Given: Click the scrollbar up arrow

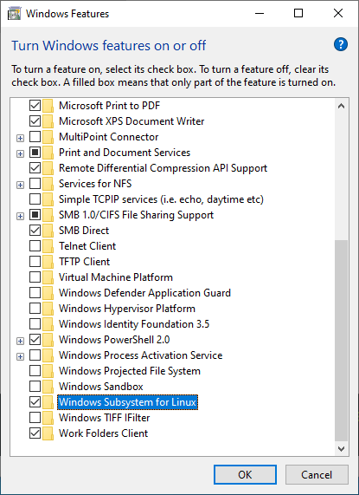Looking at the screenshot, I should click(341, 107).
